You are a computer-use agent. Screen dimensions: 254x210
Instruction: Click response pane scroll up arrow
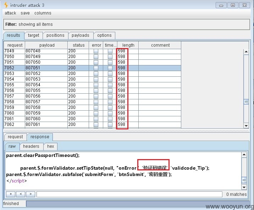pos(244,155)
